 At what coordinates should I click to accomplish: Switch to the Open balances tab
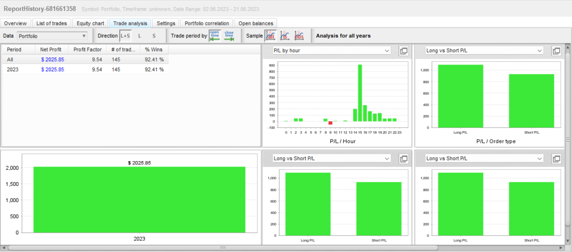[256, 23]
